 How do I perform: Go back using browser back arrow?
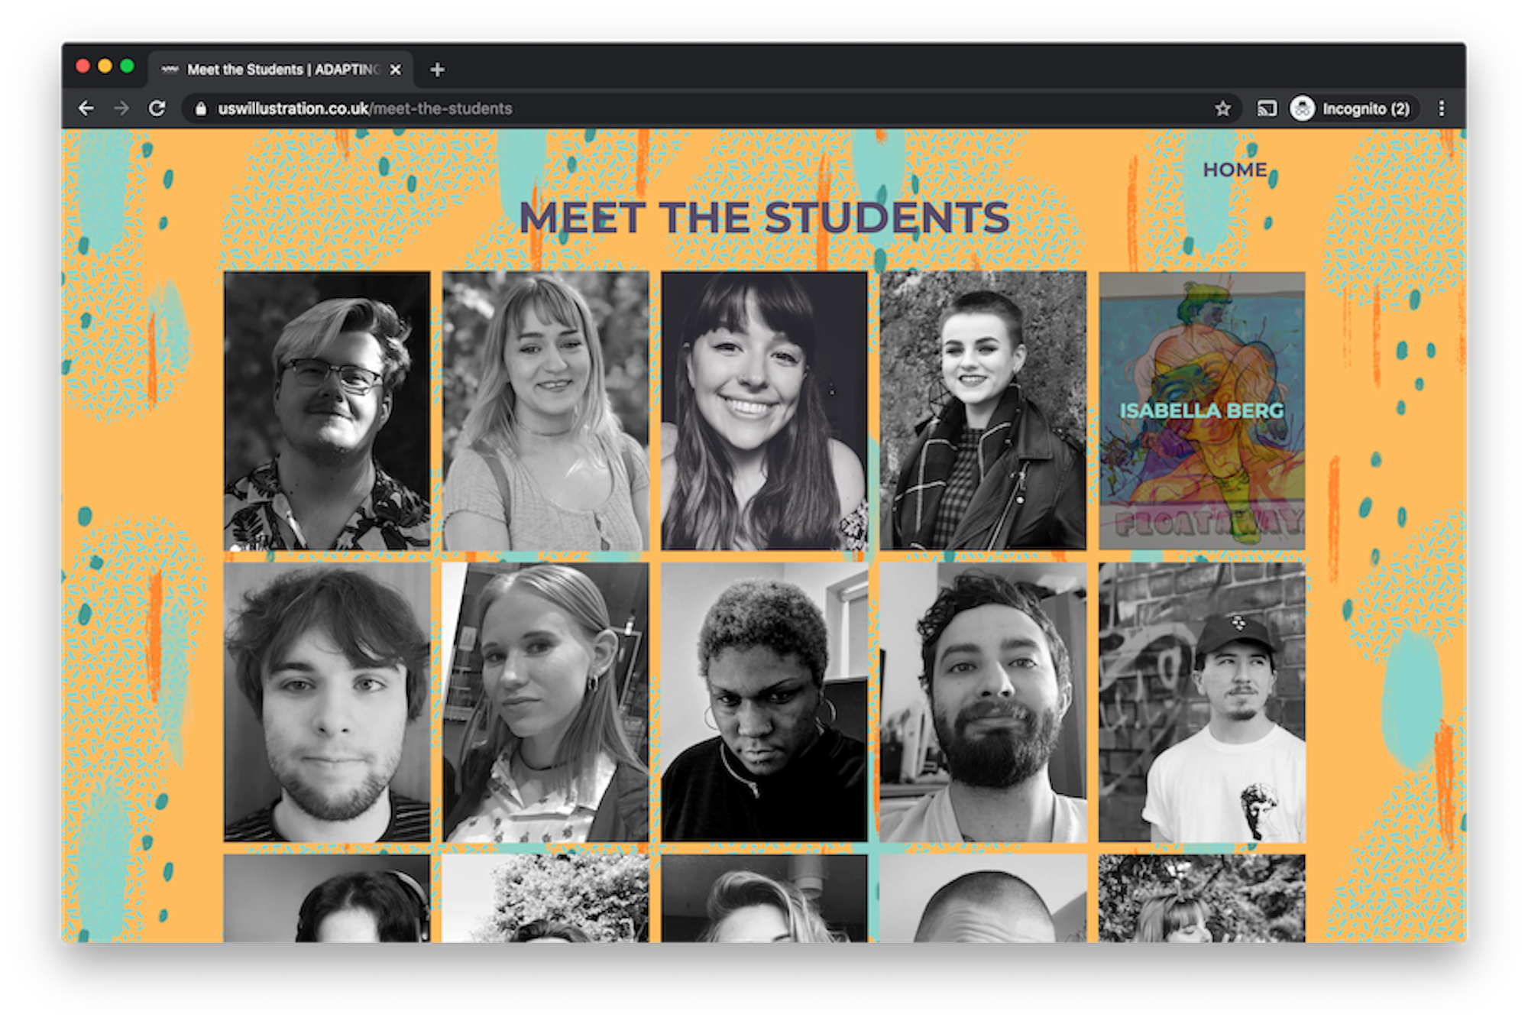[86, 109]
